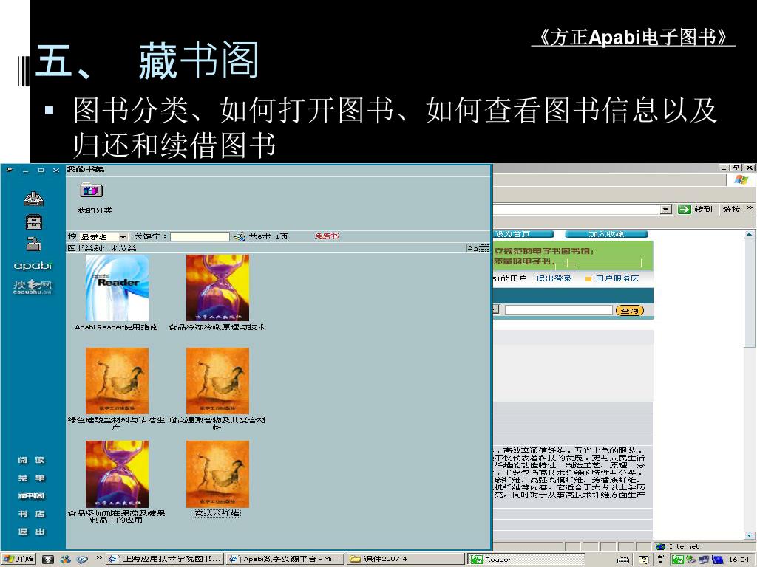Screen dimensions: 757x567
Task: Open Apabi Reader使用指南 book cover
Action: point(117,288)
